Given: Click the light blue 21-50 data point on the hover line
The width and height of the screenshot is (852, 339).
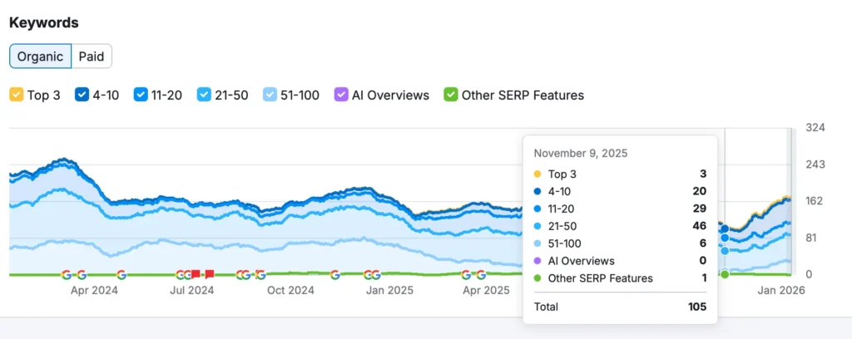Looking at the screenshot, I should [x=725, y=251].
